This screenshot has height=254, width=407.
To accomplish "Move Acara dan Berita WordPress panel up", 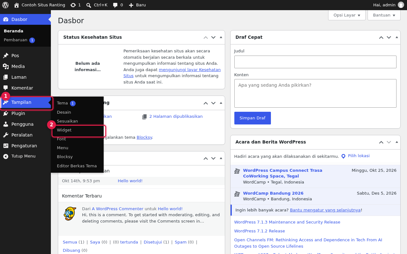I will click(381, 142).
